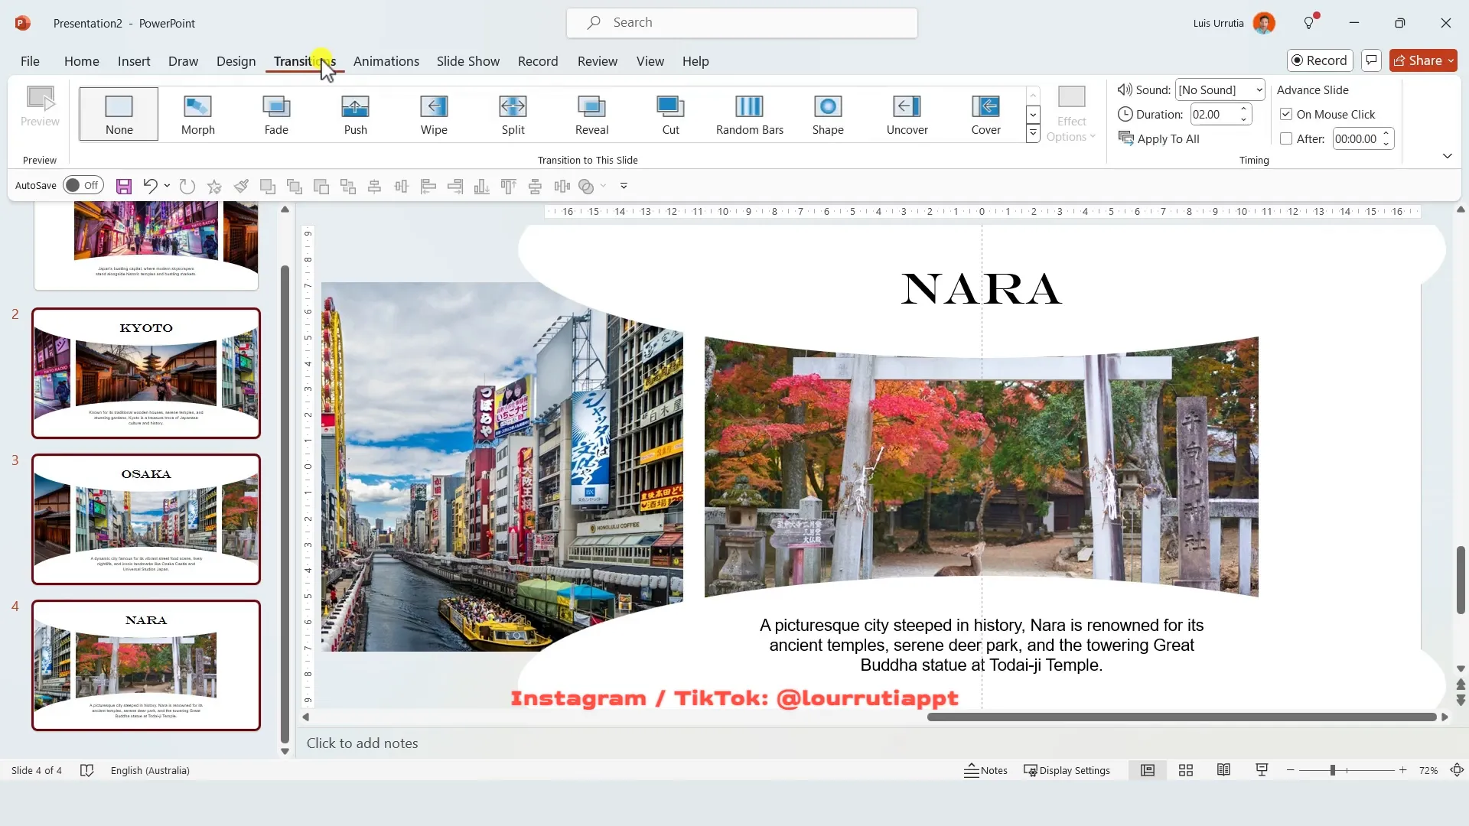
Task: Increase Duration with up stepper arrow
Action: point(1244,109)
